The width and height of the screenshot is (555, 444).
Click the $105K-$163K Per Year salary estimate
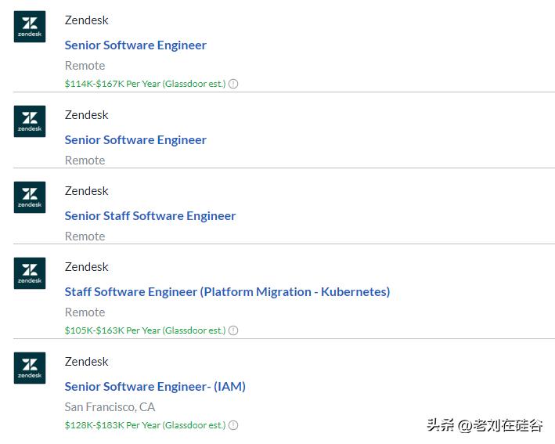tap(145, 330)
